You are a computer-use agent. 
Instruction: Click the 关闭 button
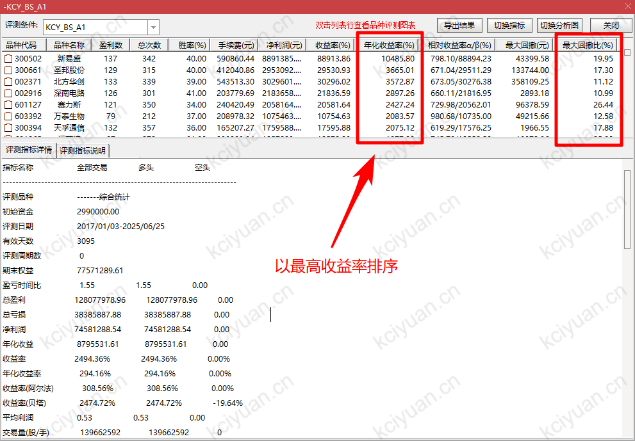coord(611,26)
